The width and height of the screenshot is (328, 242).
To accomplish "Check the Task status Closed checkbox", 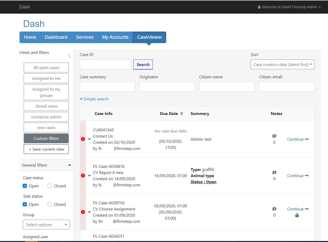I will tap(49, 204).
